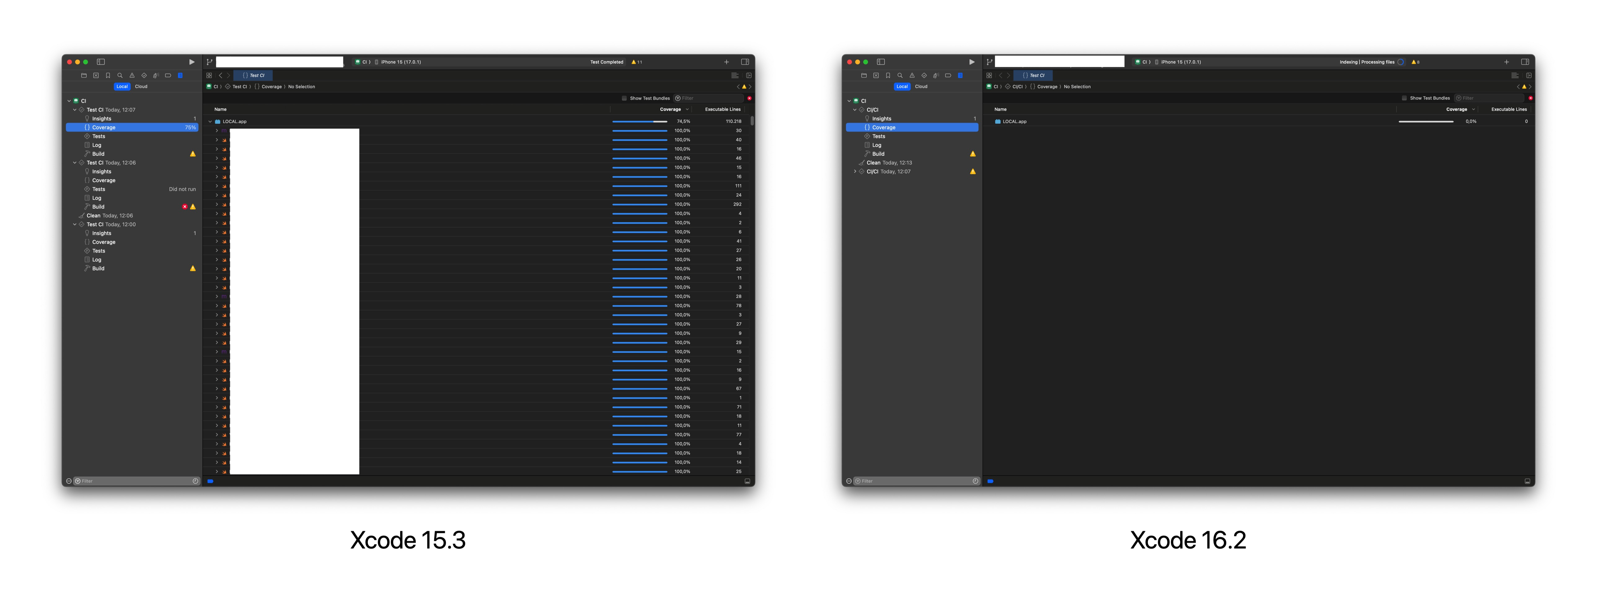Open the Test navigator in the Xcode 15.3 window

pos(144,76)
